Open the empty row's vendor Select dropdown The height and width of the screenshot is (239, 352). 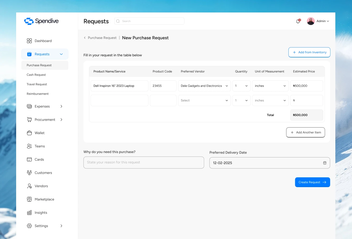(x=204, y=100)
